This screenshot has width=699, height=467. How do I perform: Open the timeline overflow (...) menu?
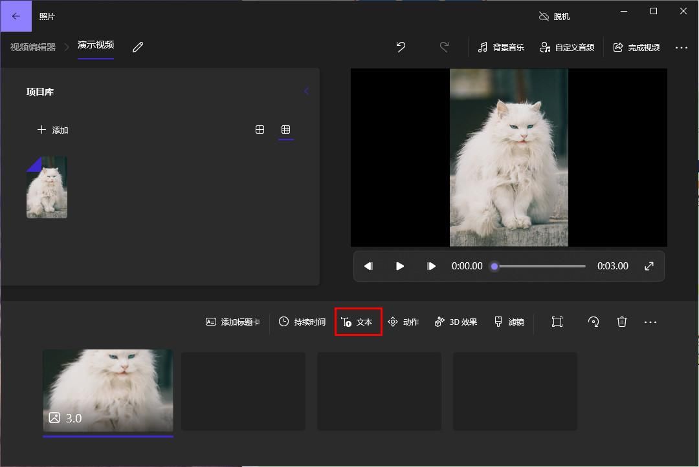(650, 321)
